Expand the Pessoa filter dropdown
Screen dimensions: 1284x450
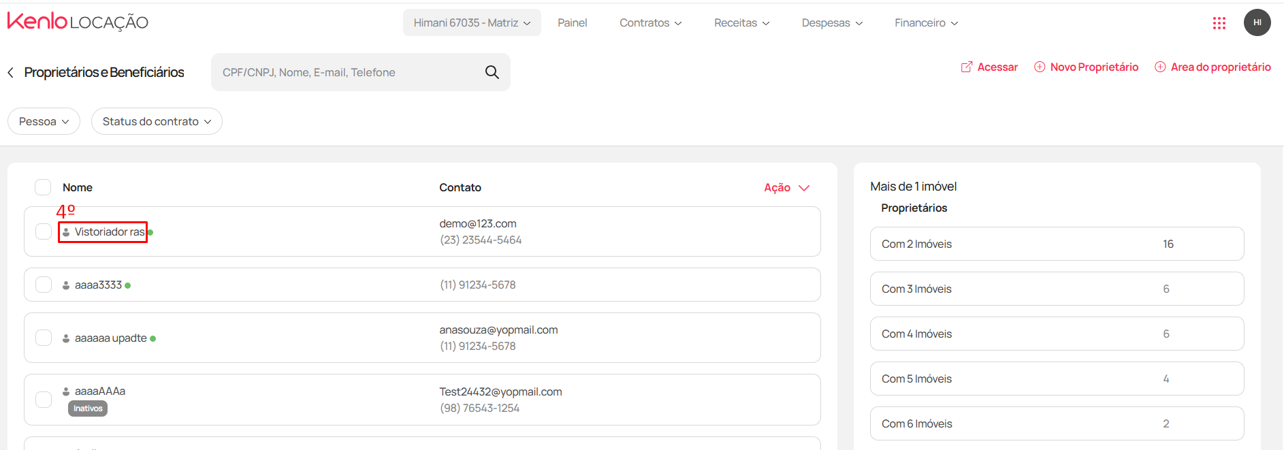point(44,121)
